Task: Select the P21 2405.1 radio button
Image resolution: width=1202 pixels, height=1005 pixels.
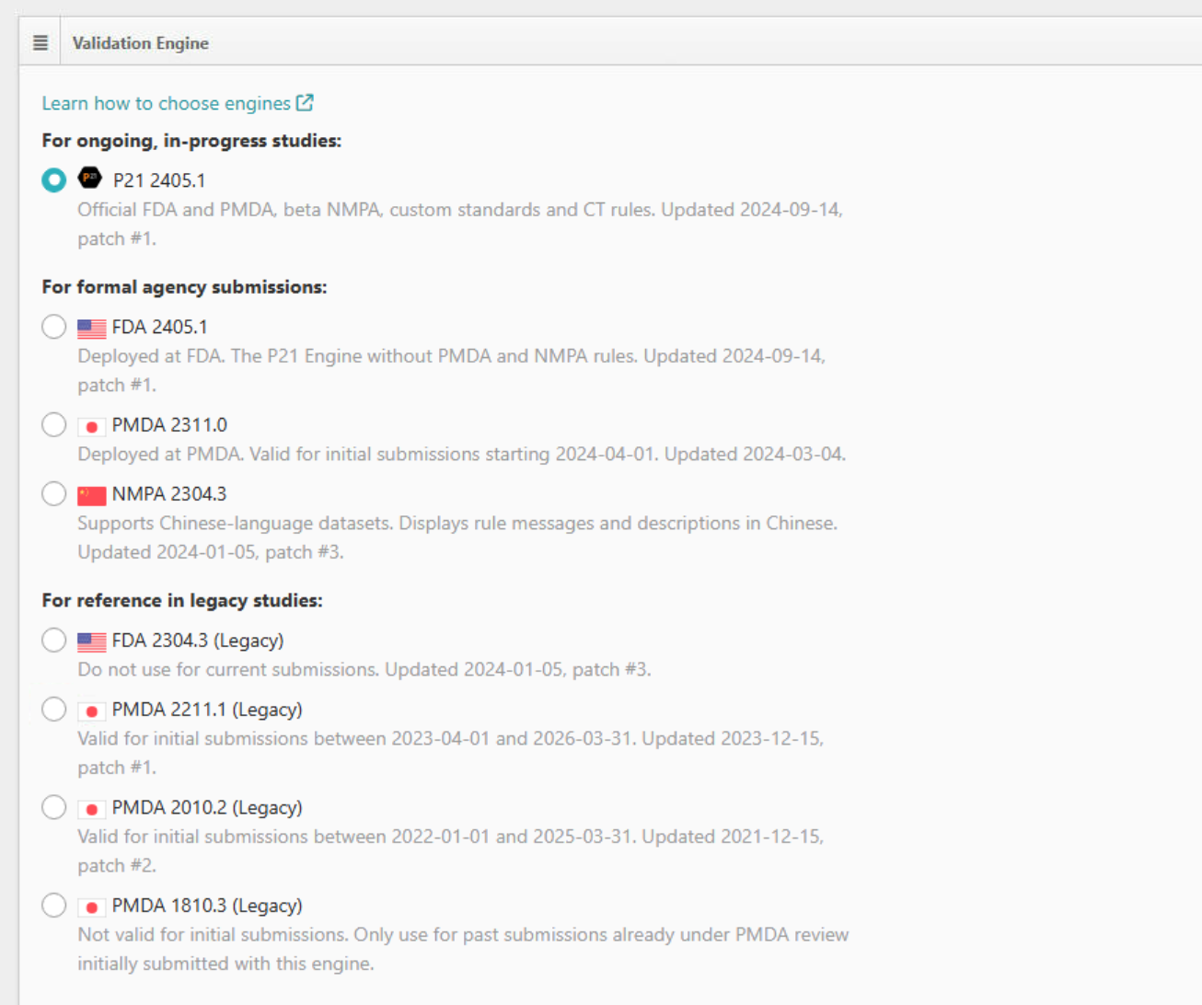Action: click(54, 179)
